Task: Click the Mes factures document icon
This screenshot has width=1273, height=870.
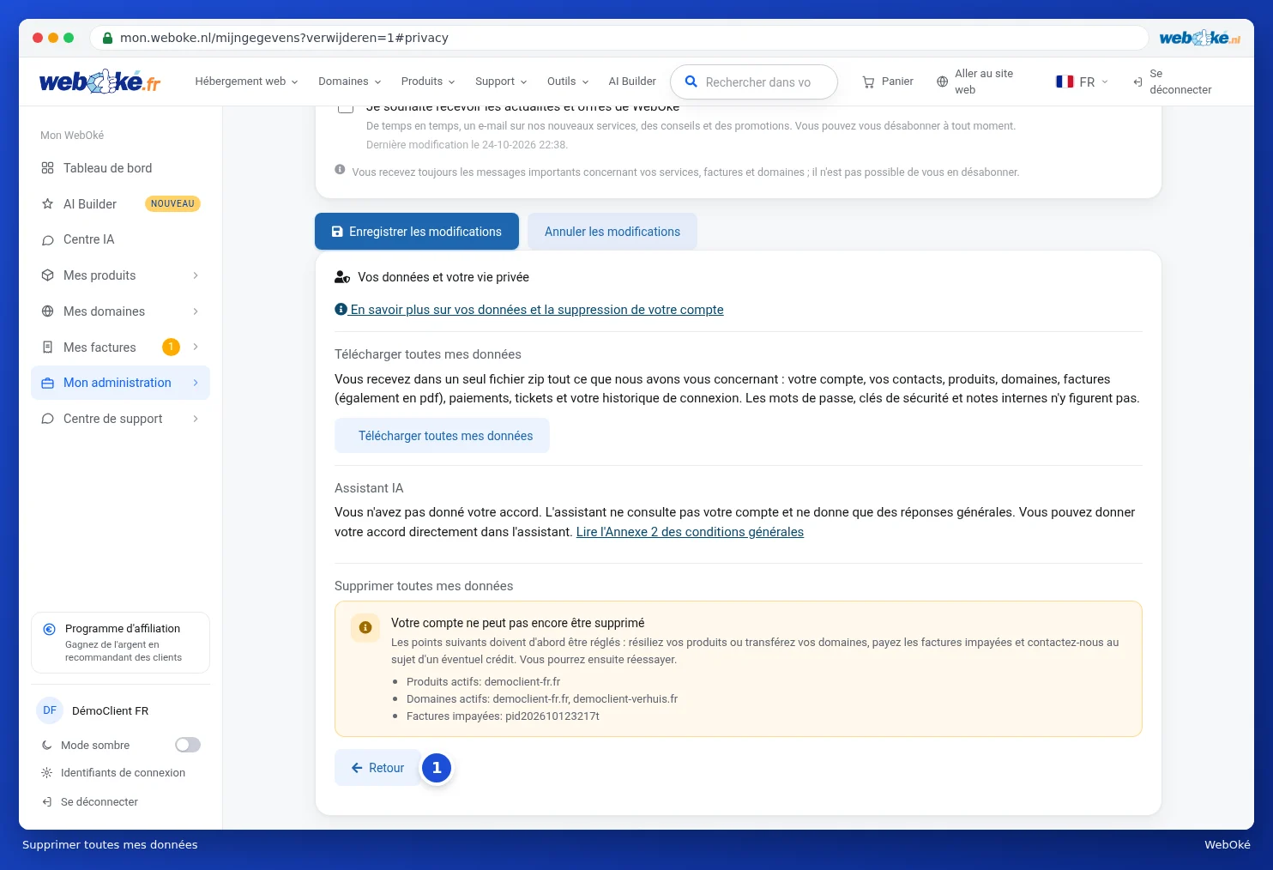Action: click(47, 347)
